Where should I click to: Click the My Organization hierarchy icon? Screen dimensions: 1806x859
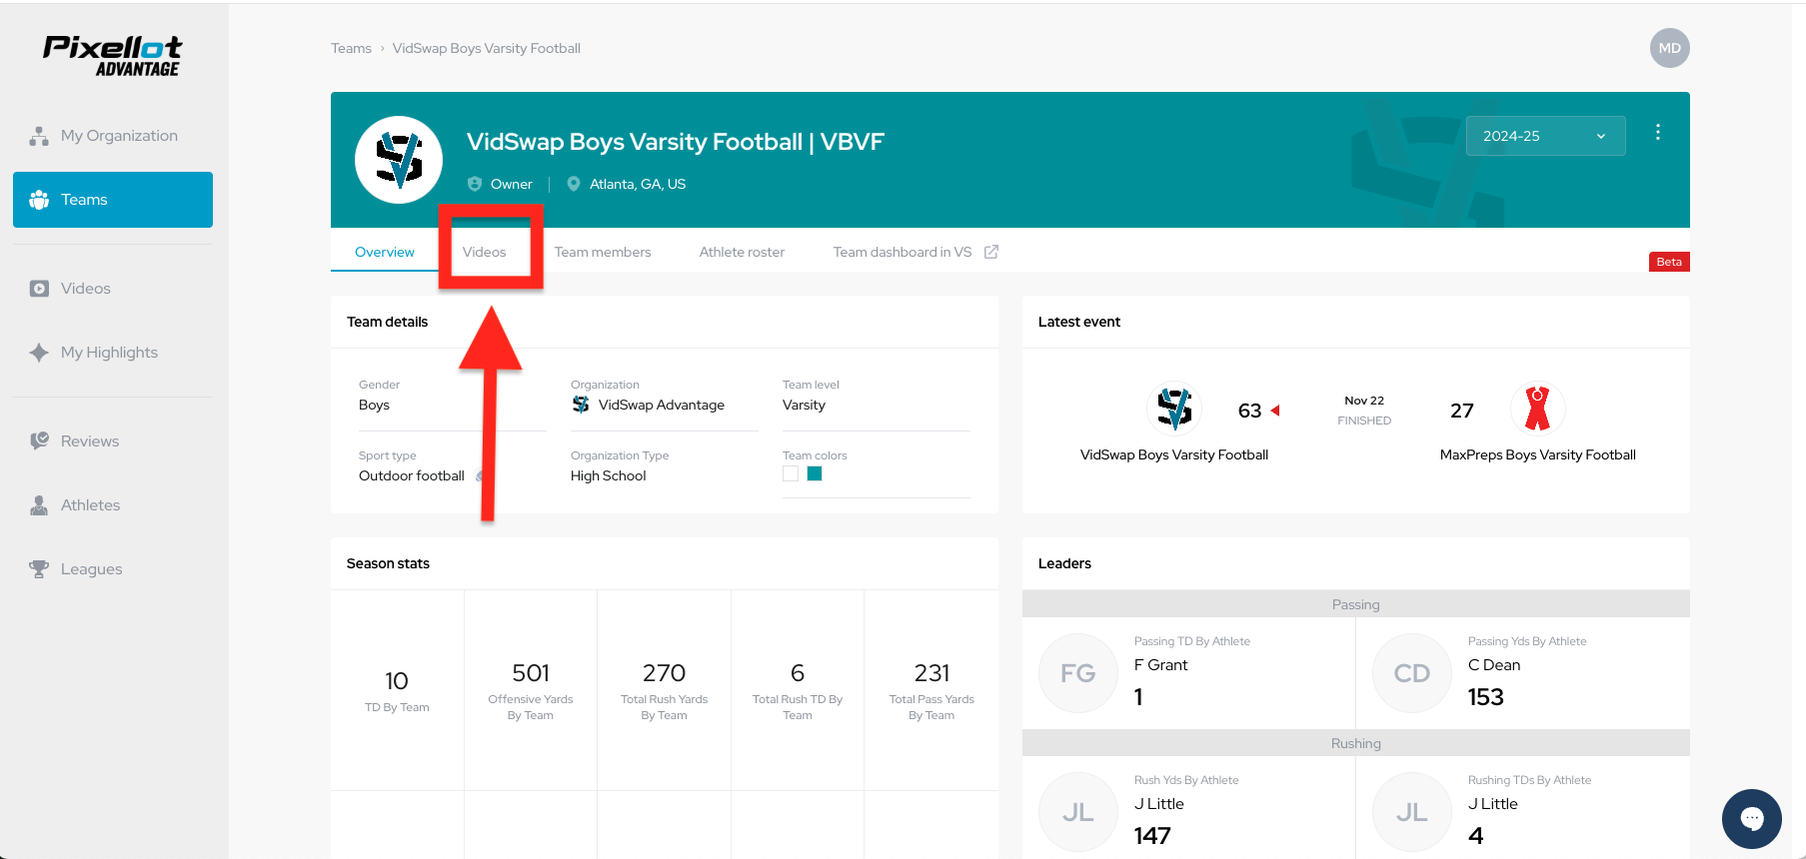click(x=39, y=136)
